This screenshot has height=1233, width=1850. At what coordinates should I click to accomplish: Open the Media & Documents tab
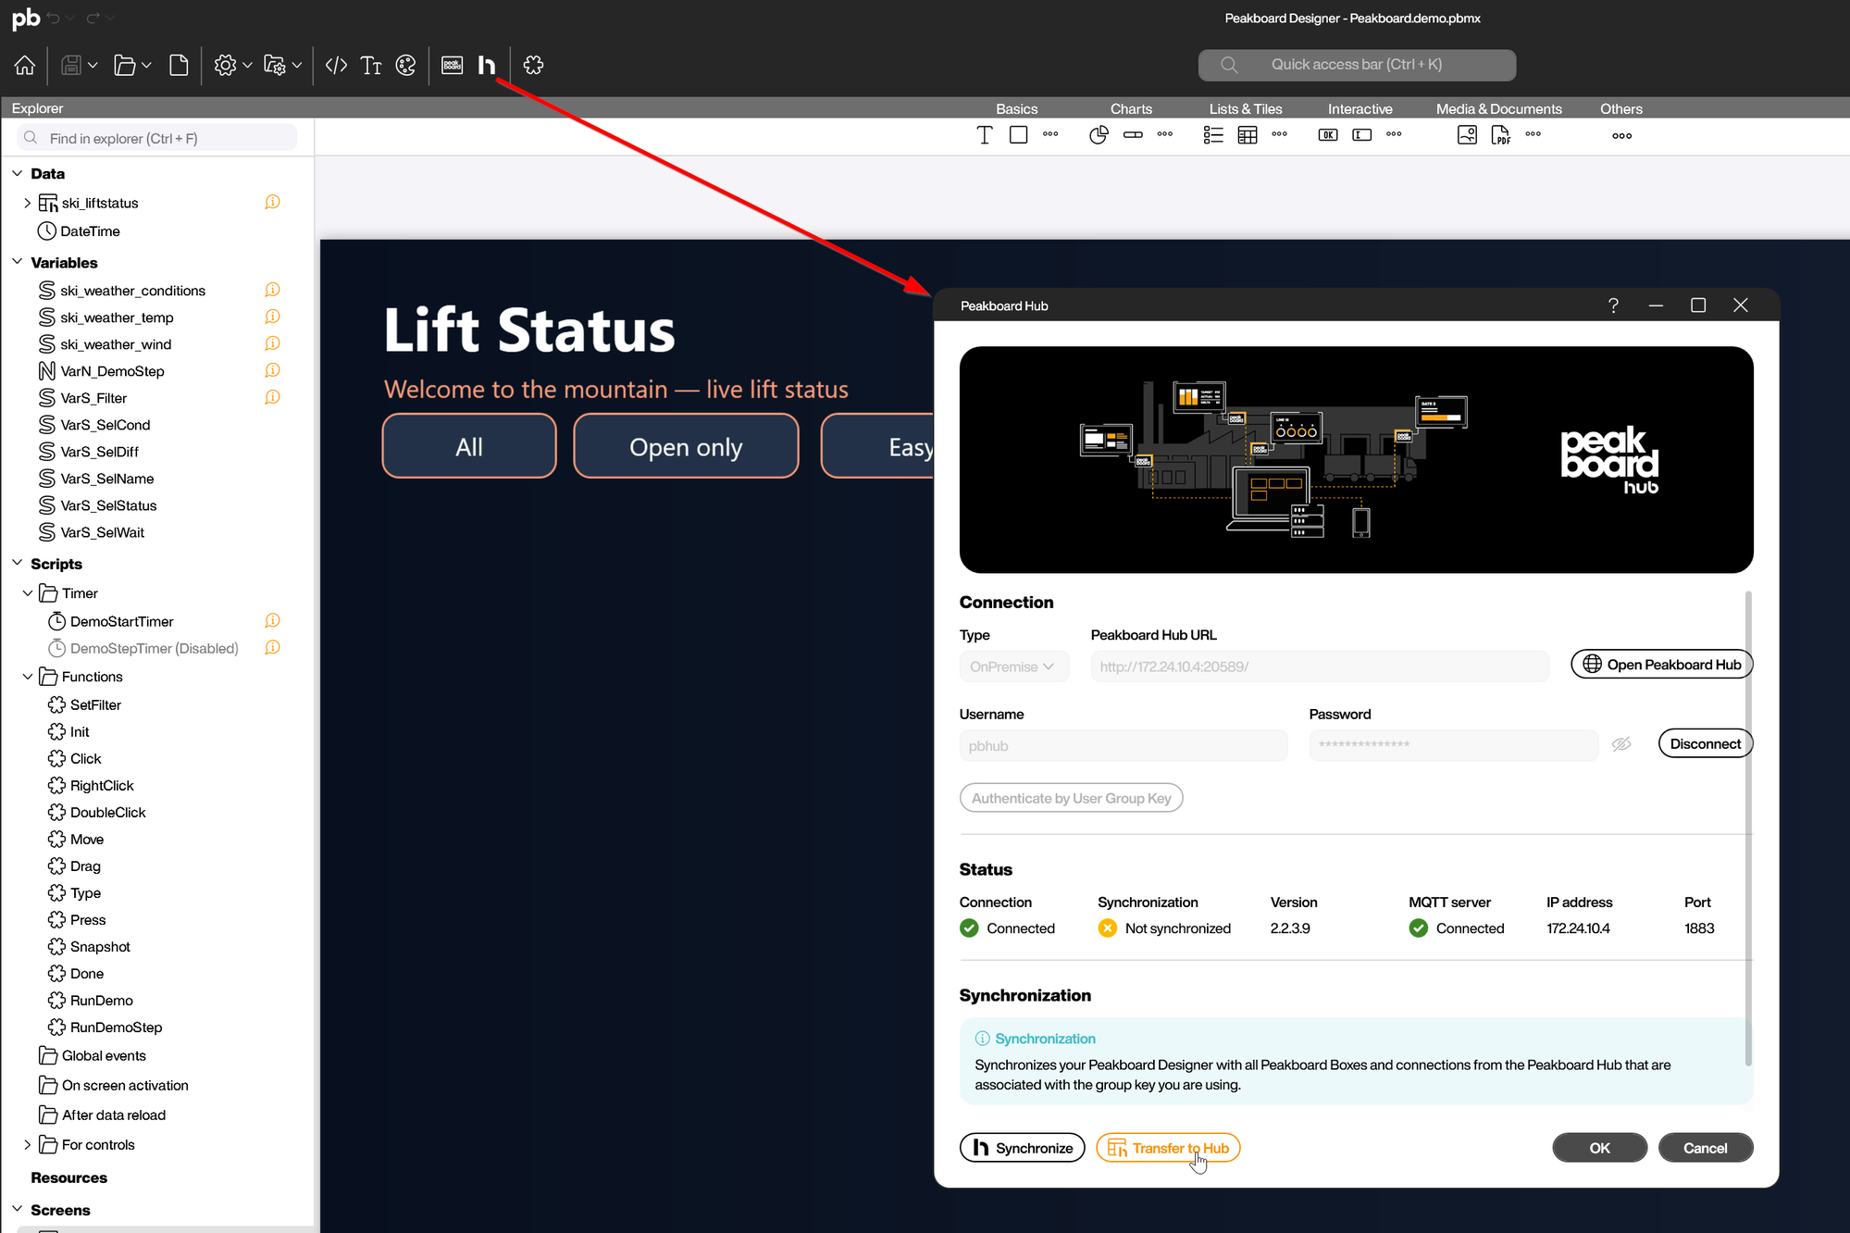pyautogui.click(x=1498, y=108)
